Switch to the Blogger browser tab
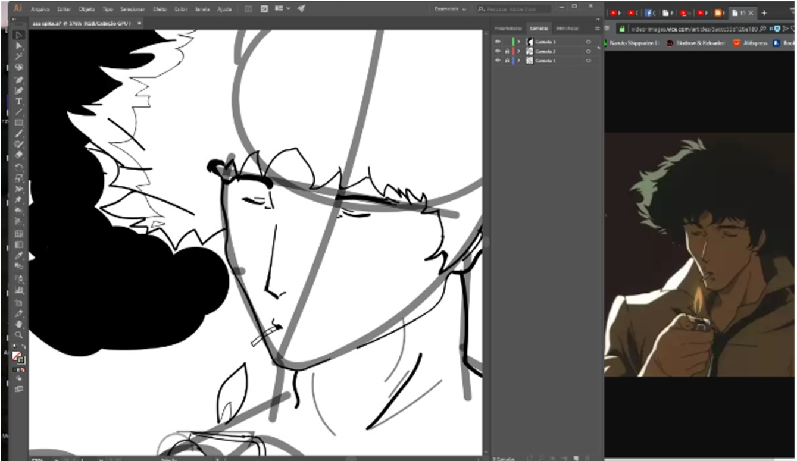Image resolution: width=797 pixels, height=461 pixels. [x=719, y=12]
